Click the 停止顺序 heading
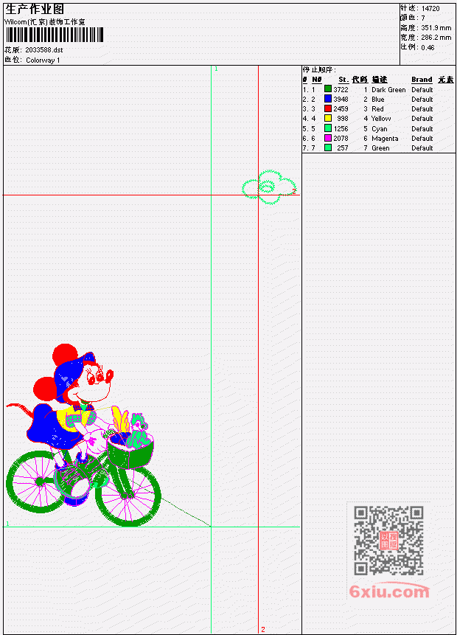Image resolution: width=457 pixels, height=635 pixels. tap(319, 70)
